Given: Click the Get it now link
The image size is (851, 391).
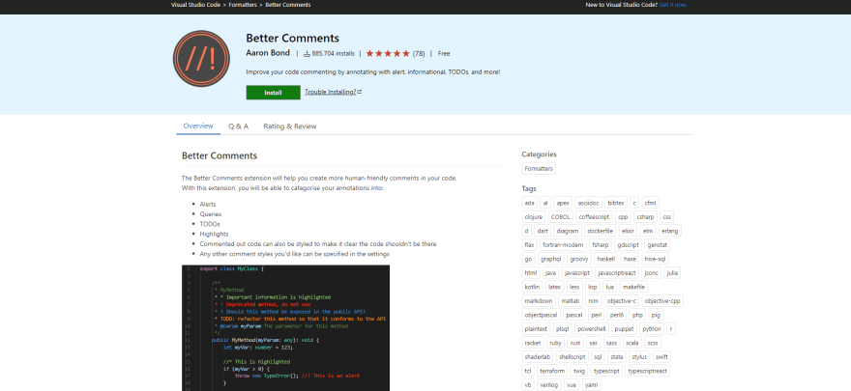Looking at the screenshot, I should [x=673, y=5].
